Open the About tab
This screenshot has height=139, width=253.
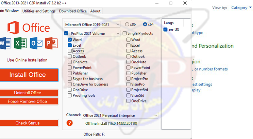click(x=95, y=11)
